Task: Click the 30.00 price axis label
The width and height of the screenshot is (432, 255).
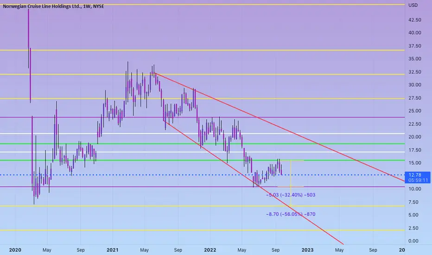Action: coord(415,85)
